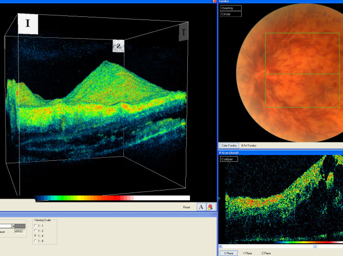This screenshot has width=343, height=256.
Task: Select the 1:8 viewing scale
Action: (35, 241)
